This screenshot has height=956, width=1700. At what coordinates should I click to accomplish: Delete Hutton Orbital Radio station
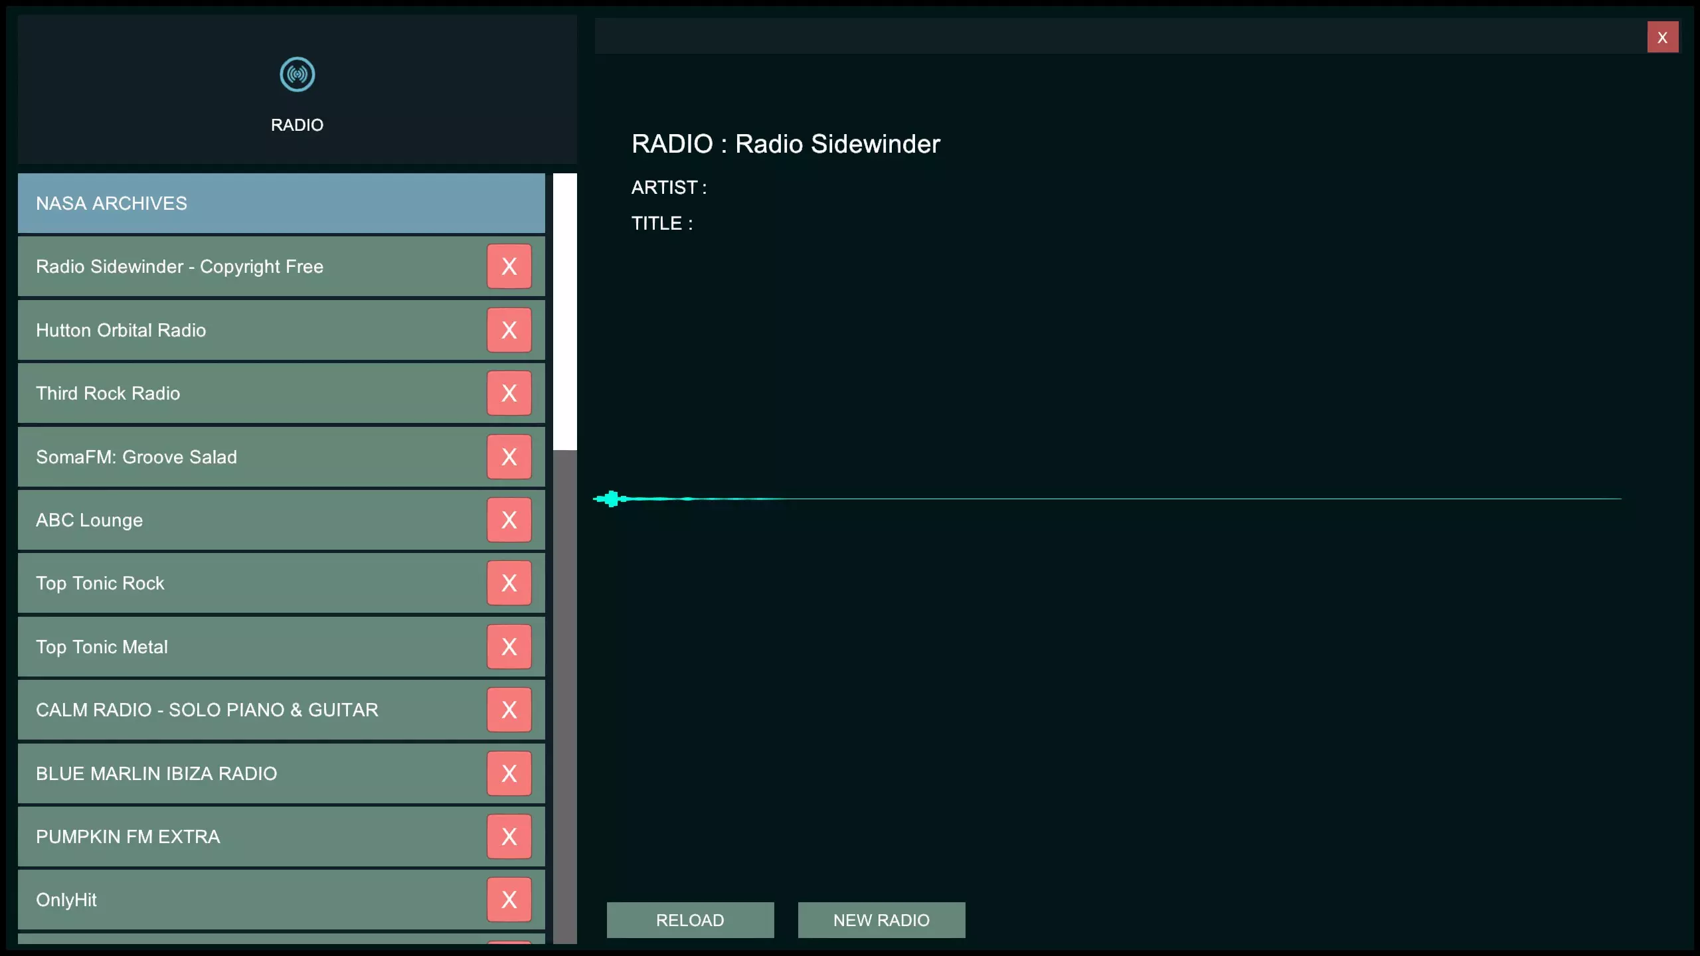[x=509, y=330]
